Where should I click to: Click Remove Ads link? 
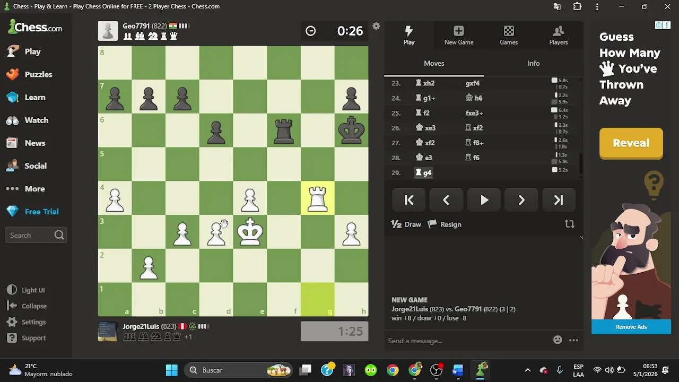(x=631, y=327)
